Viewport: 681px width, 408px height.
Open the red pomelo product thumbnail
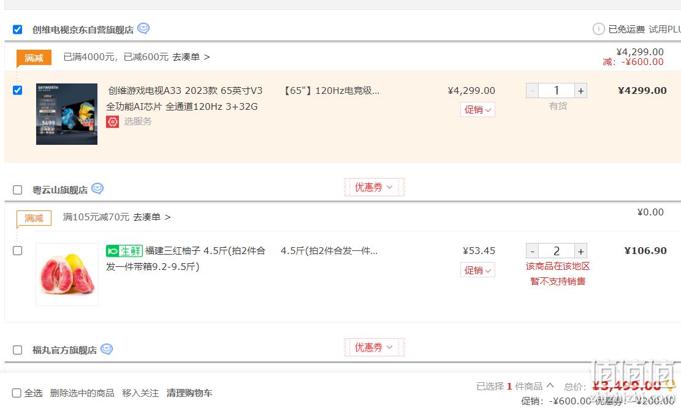point(67,275)
